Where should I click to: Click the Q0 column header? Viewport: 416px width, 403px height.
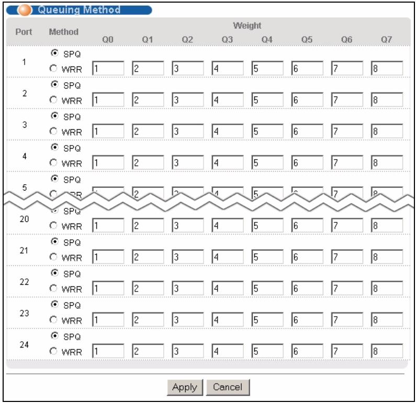tap(108, 40)
